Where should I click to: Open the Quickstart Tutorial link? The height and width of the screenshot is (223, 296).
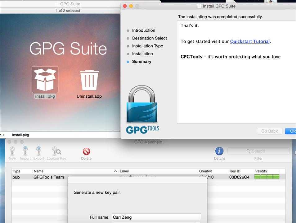pos(250,41)
